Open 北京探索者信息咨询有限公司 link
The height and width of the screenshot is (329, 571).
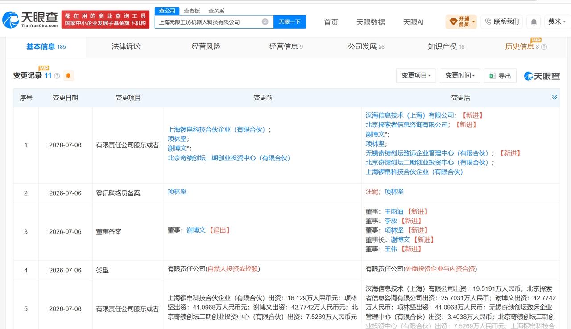(x=407, y=125)
